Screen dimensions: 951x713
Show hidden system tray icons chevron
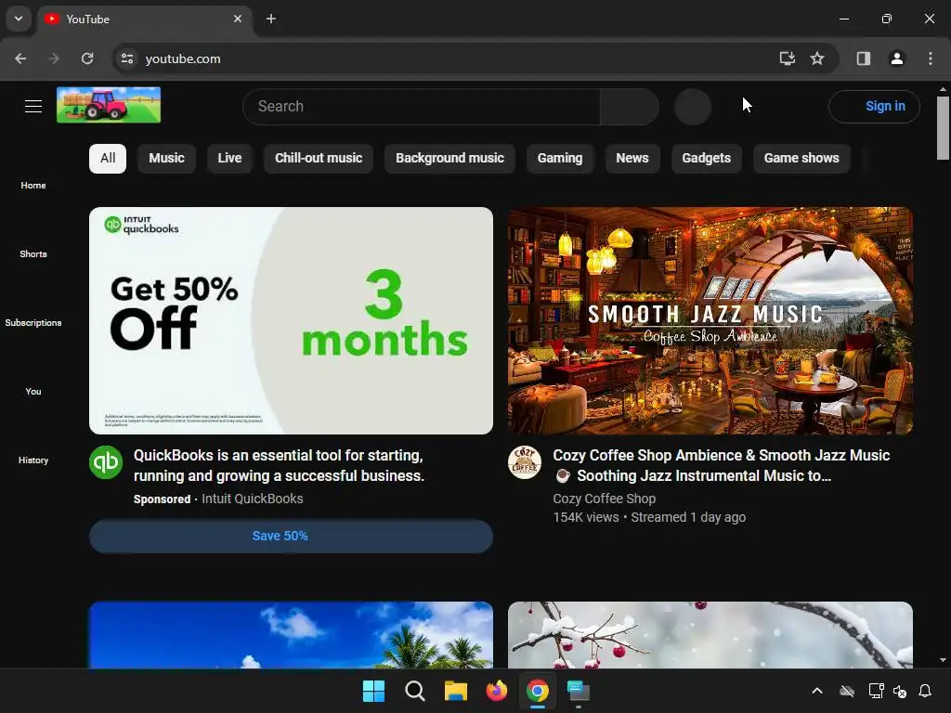pyautogui.click(x=817, y=691)
